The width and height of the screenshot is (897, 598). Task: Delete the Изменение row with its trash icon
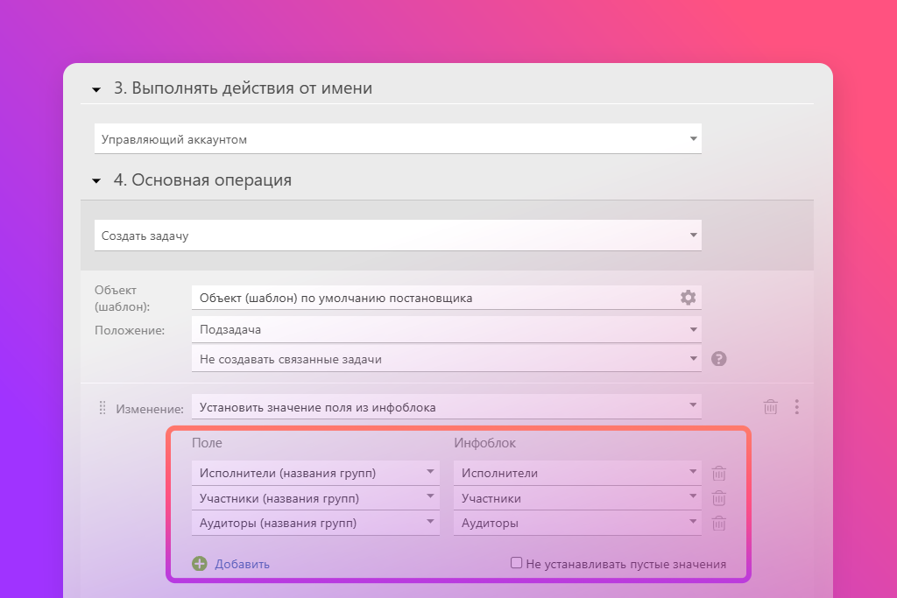pos(770,407)
